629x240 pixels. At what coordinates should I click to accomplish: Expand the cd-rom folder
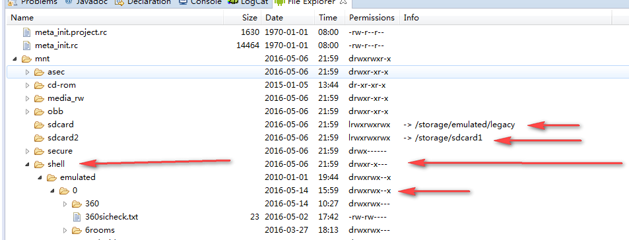click(27, 85)
